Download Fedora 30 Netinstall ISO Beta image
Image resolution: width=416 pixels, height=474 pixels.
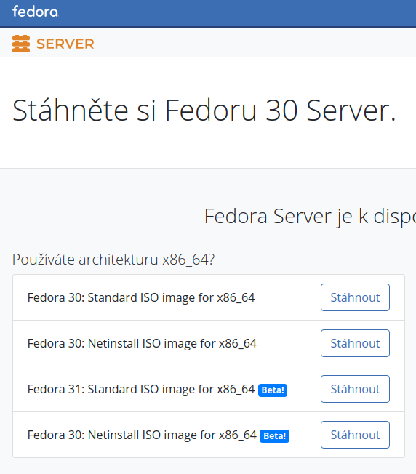coord(355,435)
